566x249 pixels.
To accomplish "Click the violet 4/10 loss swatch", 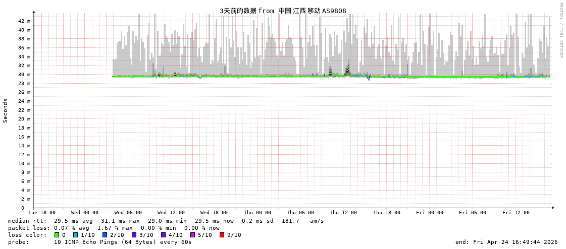I will (x=163, y=235).
